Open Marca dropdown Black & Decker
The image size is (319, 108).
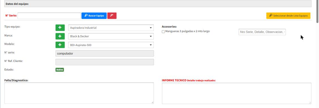111,36
